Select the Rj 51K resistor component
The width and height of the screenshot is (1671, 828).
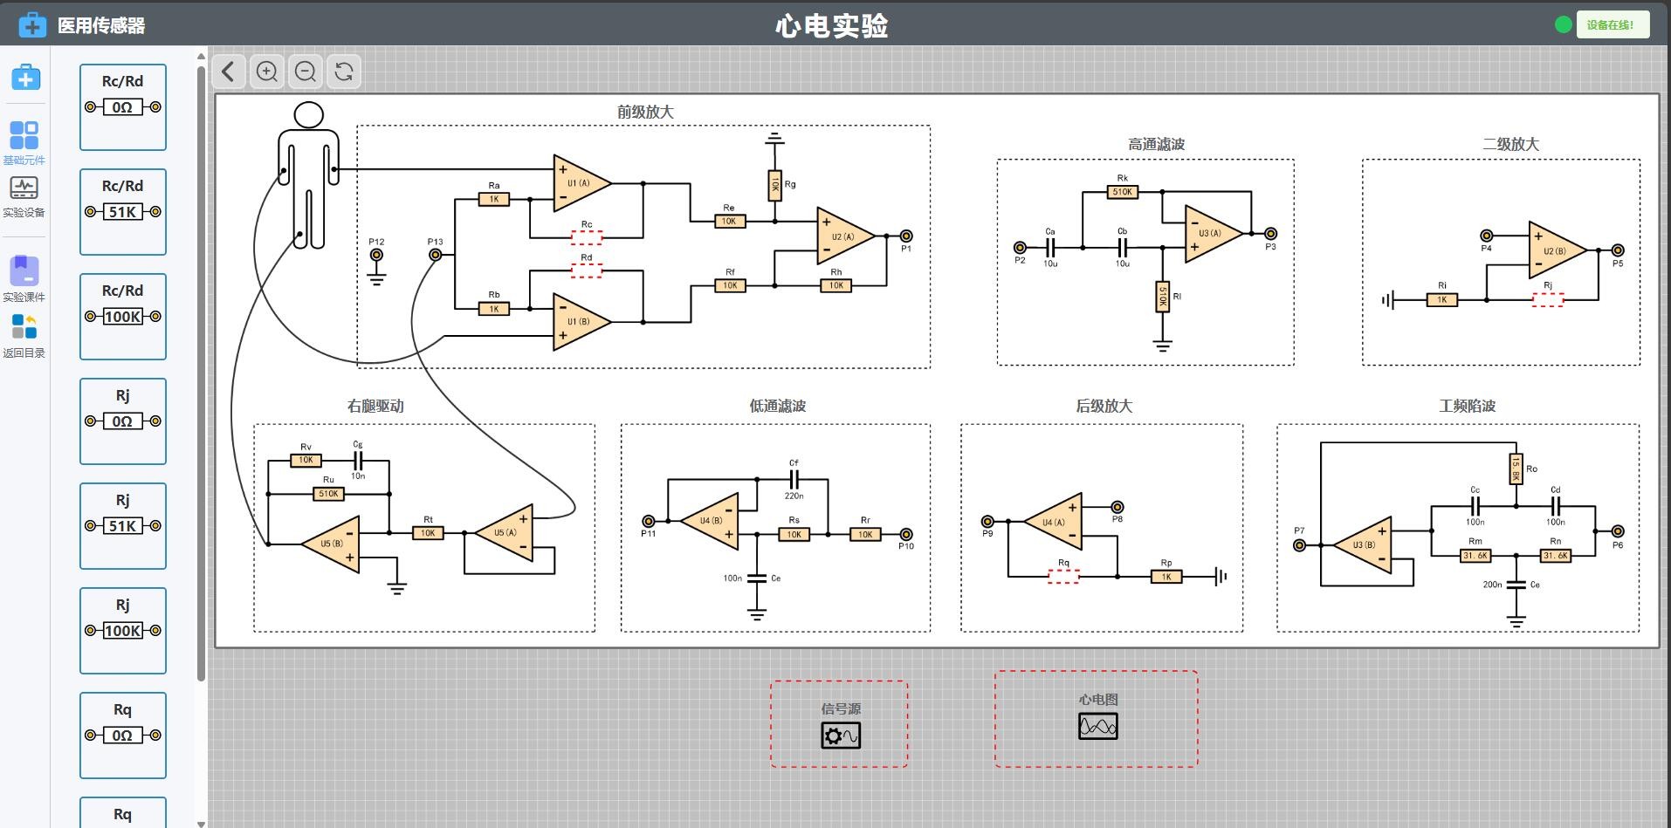pyautogui.click(x=123, y=526)
